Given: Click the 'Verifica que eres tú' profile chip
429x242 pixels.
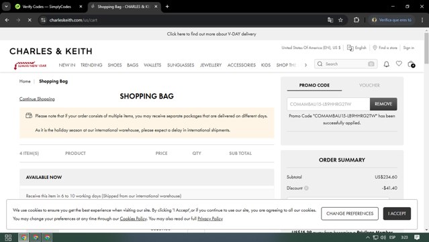Looking at the screenshot, I should tap(392, 20).
